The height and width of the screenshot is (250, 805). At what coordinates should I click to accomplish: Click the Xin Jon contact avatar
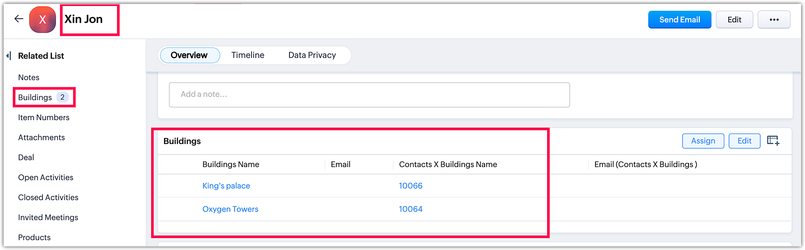(42, 20)
